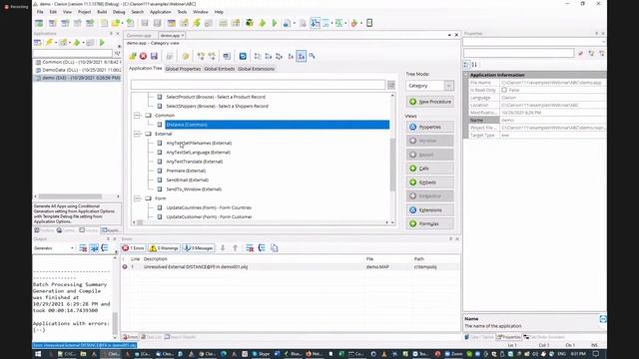Screen dimensions: 639x359
Task: Click the Skype icon in the taskbar
Action: pyautogui.click(x=262, y=354)
